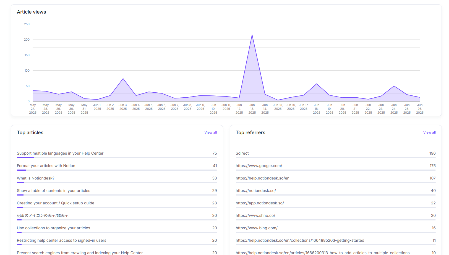Click the https://www.google.com/ referrer

[259, 166]
